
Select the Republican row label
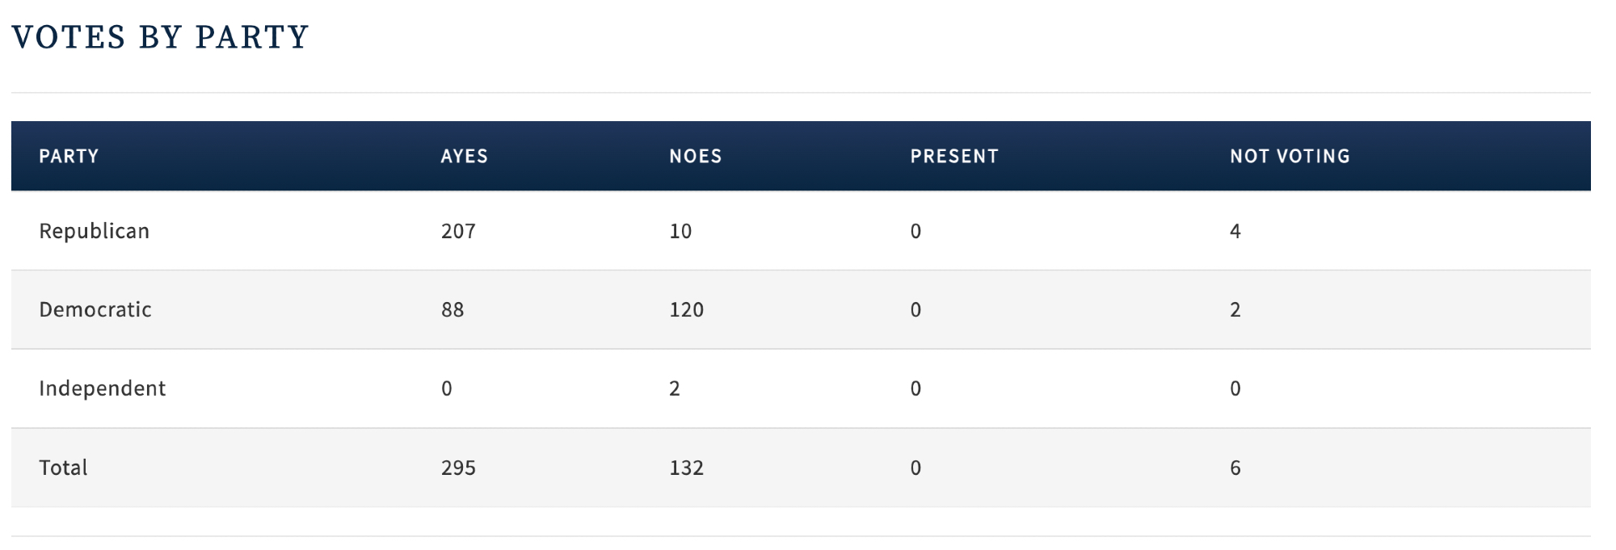94,231
